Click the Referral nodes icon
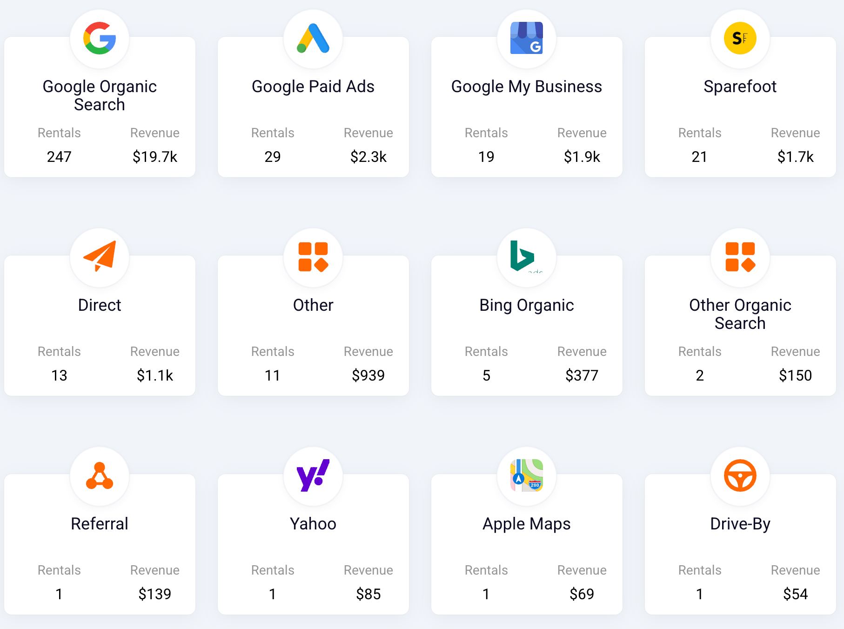Viewport: 844px width, 629px height. (100, 476)
